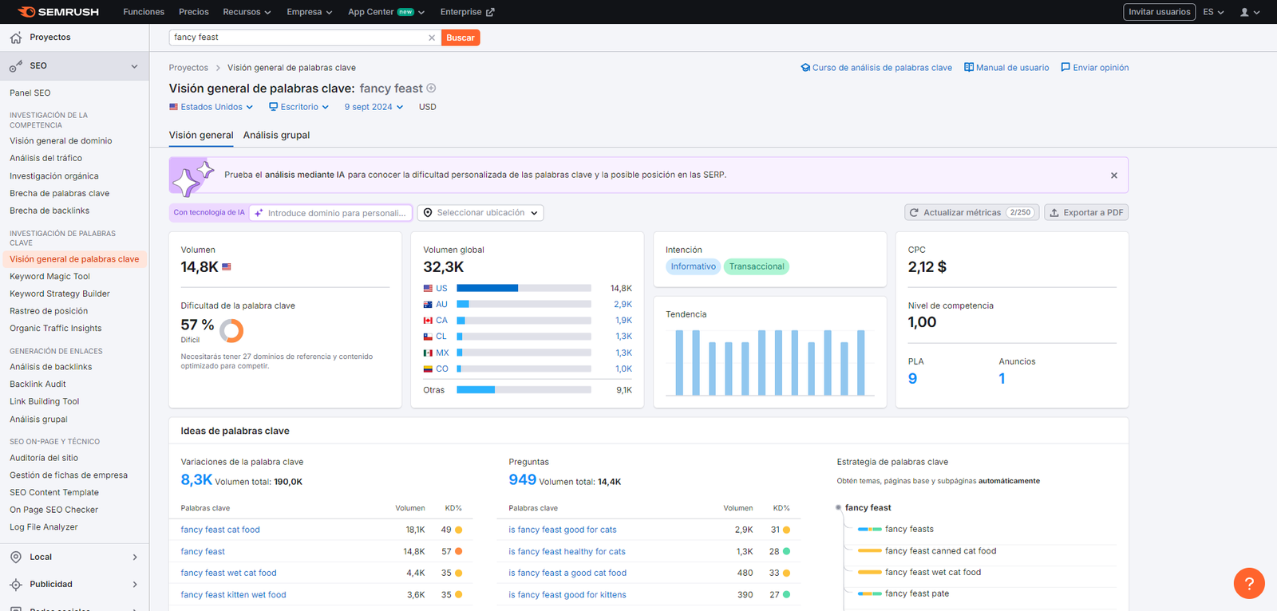Open Funciones in top navigation

tap(144, 12)
